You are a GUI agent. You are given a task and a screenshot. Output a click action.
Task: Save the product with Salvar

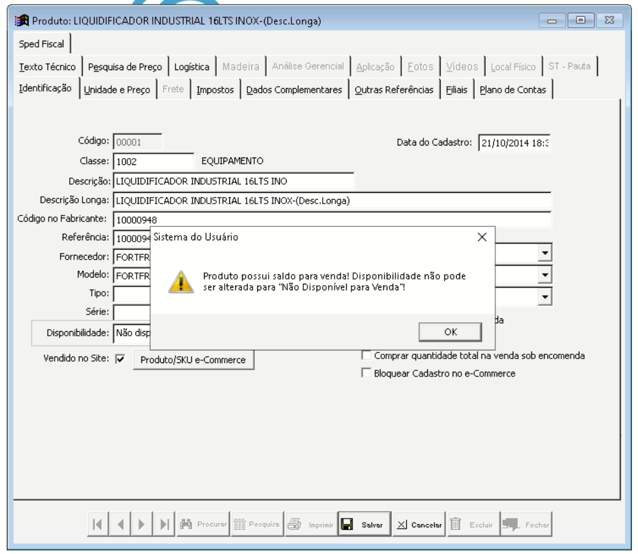point(365,524)
